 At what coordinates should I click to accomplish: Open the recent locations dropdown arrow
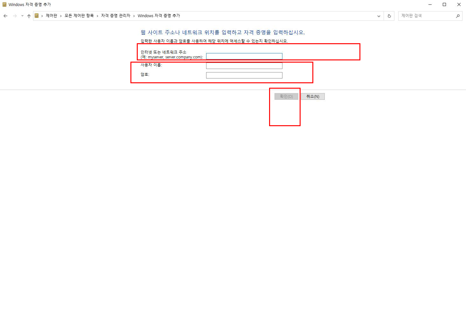(x=22, y=16)
